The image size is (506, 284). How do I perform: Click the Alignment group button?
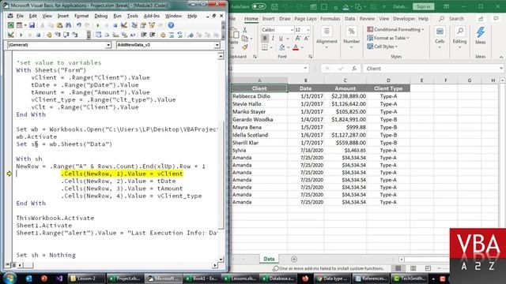coord(327,38)
